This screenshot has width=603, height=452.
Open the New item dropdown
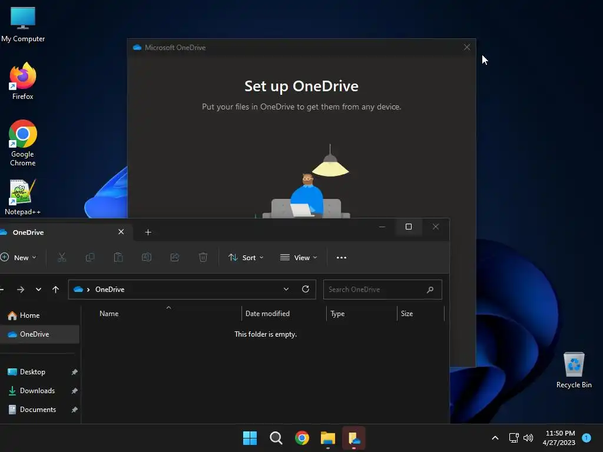[x=18, y=258]
